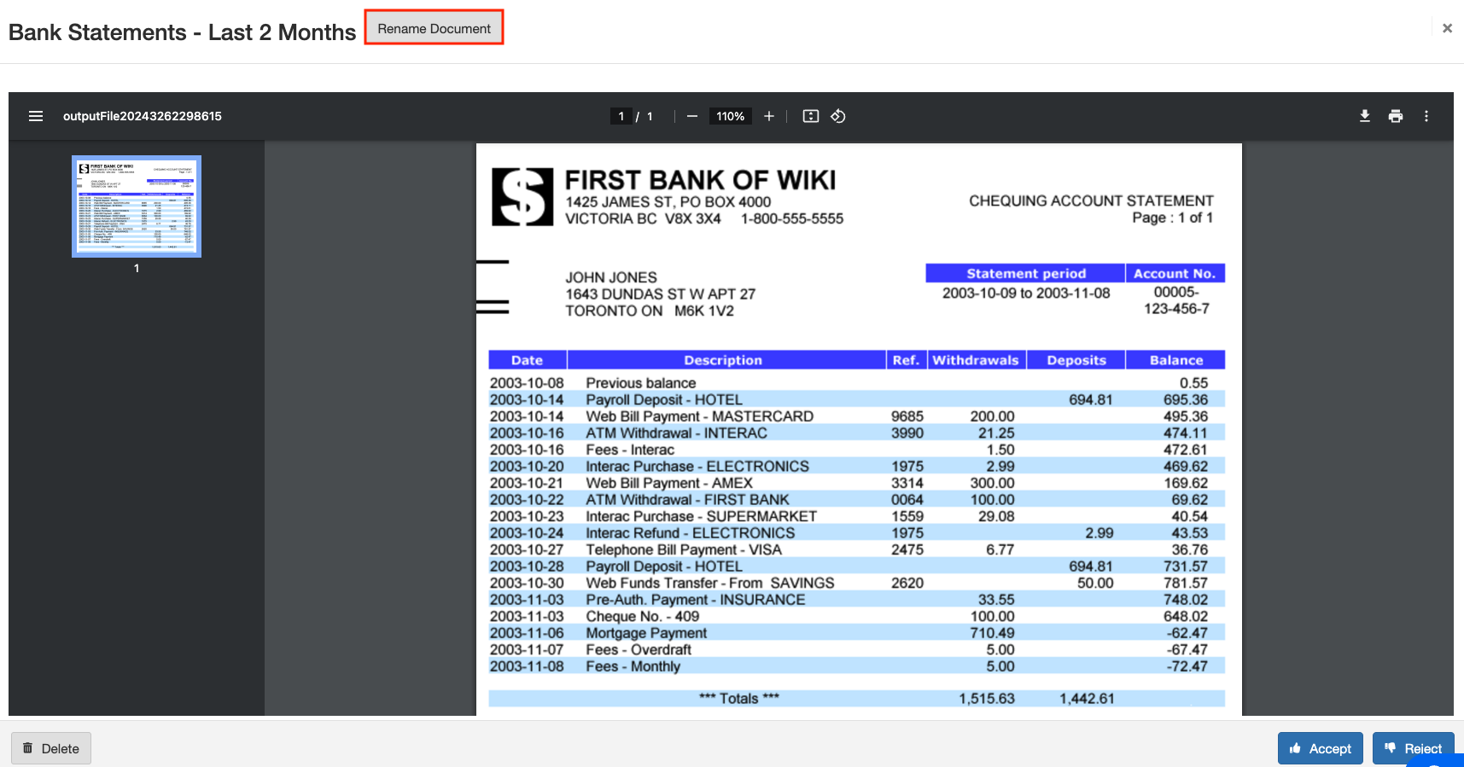Click the Bank Statements - Last 2 Months title

(182, 32)
